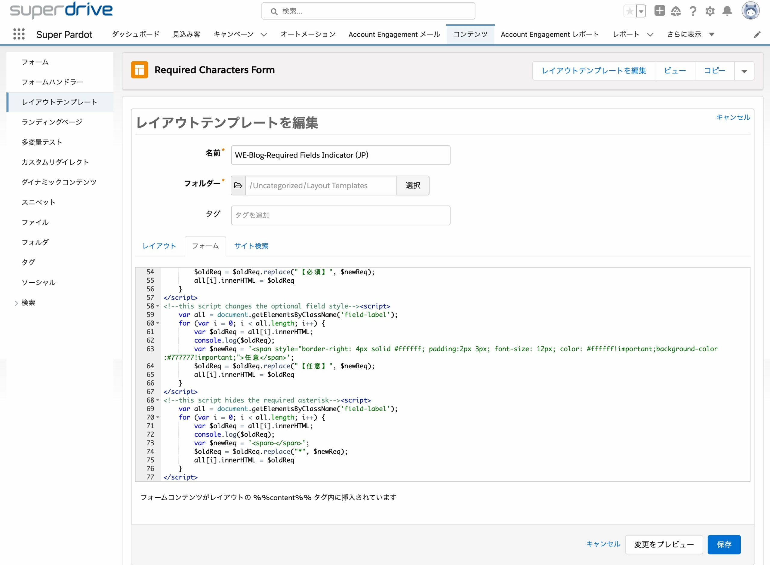Click the superdrive logo
This screenshot has height=565, width=770.
tap(61, 10)
